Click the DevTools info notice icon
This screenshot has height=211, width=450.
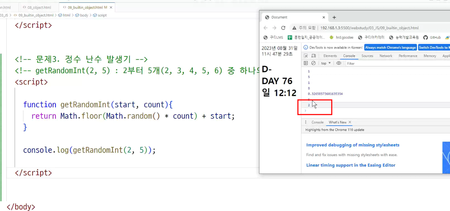click(306, 47)
